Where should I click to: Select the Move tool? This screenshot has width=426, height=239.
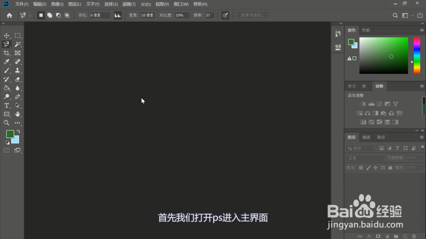(x=6, y=36)
